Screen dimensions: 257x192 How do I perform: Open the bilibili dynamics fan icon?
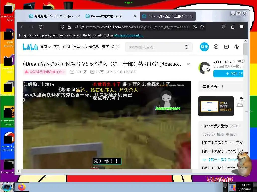(x=237, y=47)
